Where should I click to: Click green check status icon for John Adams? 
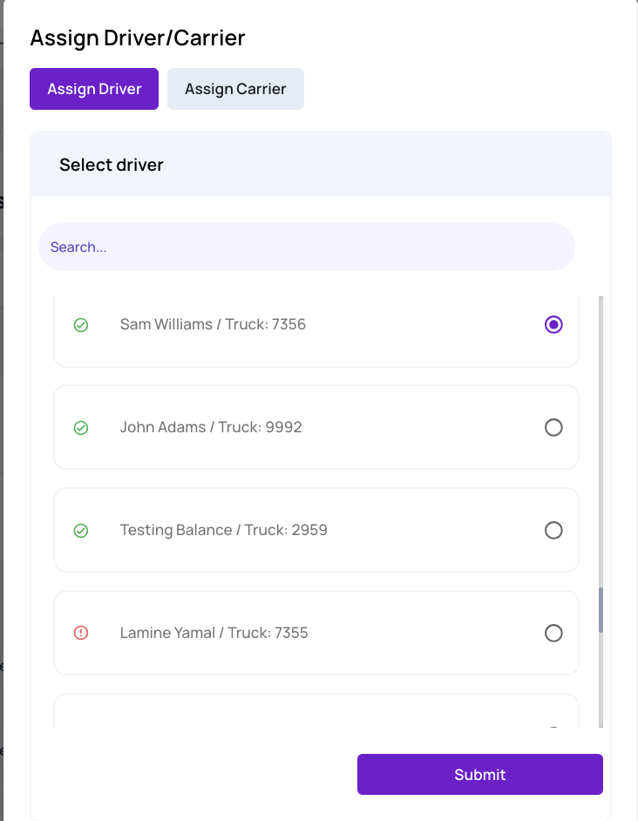81,428
